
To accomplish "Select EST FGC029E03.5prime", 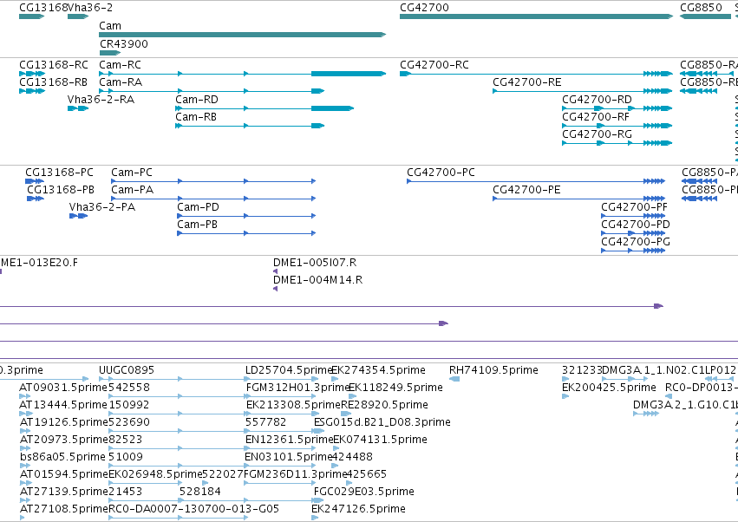I will click(318, 501).
